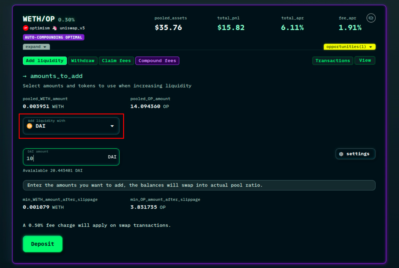Switch to the Withdraw tab
Screen dimensions: 399x268
coord(83,61)
